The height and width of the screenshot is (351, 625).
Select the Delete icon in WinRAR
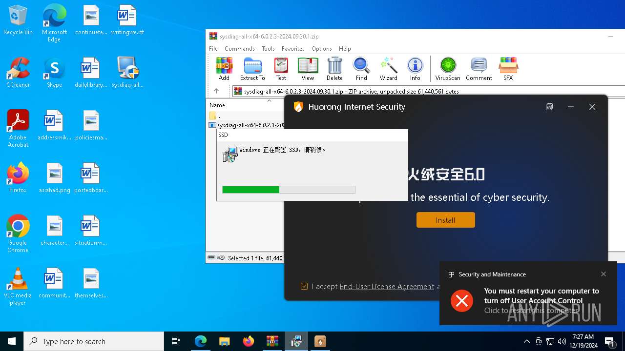(x=334, y=69)
